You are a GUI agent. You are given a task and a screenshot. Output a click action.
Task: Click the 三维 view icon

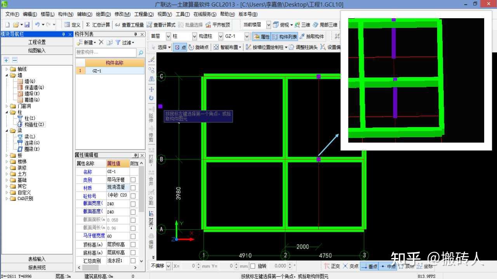point(302,24)
